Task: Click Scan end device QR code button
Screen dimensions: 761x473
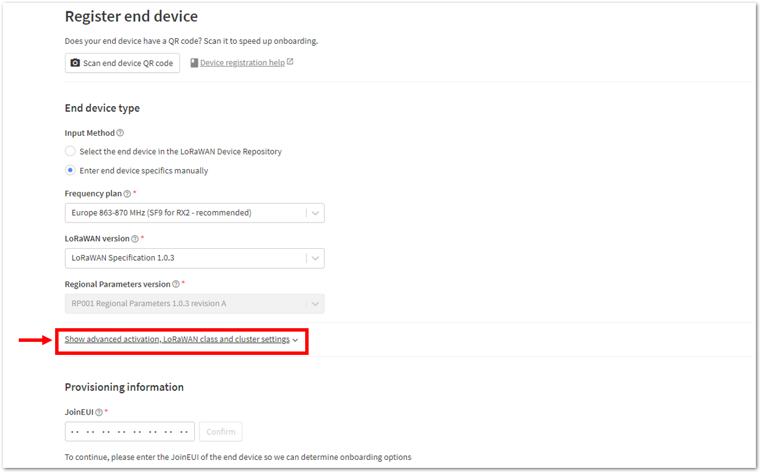Action: (x=122, y=63)
